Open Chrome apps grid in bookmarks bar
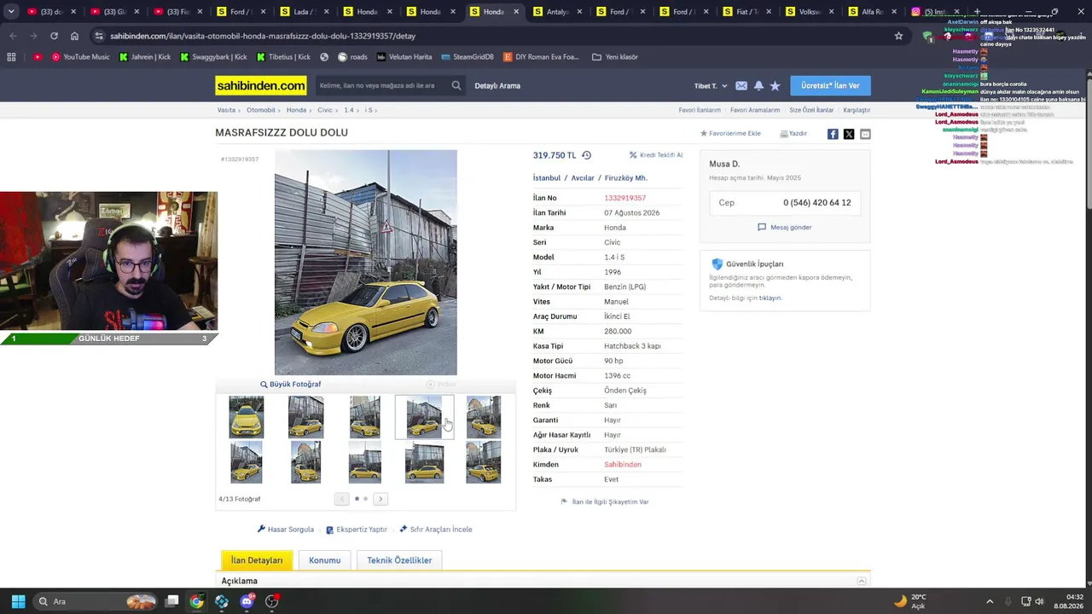1092x614 pixels. (11, 57)
